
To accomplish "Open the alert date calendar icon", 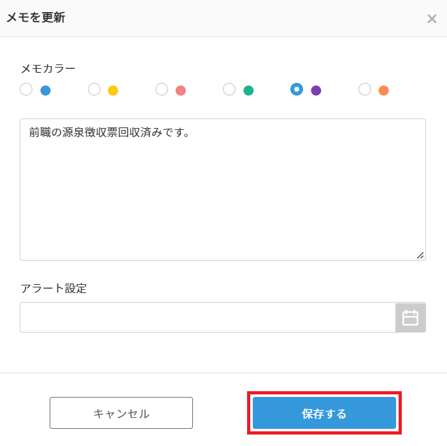I will click(x=411, y=317).
